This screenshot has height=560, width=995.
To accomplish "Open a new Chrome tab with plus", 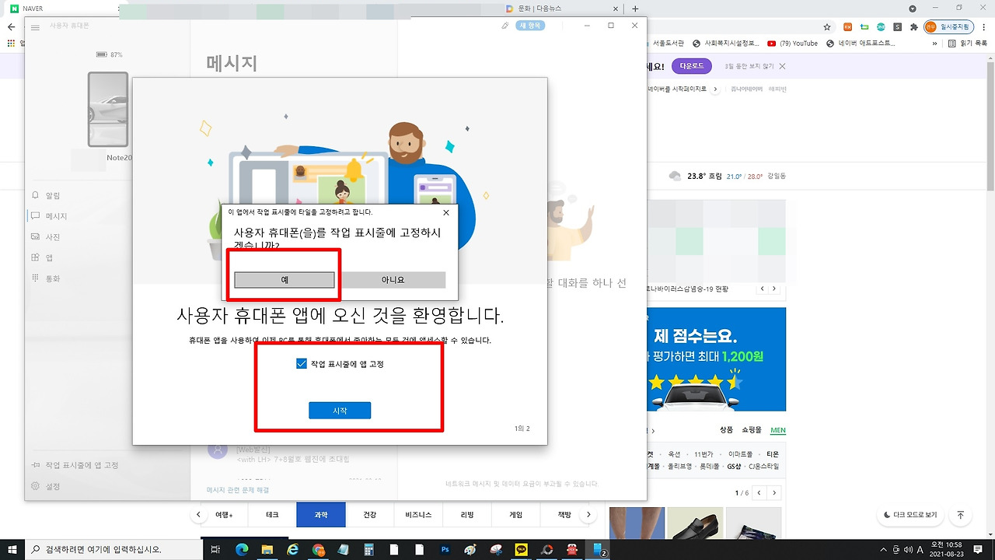I will click(635, 9).
